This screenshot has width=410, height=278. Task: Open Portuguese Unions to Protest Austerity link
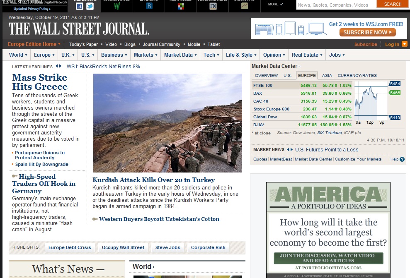tap(40, 155)
